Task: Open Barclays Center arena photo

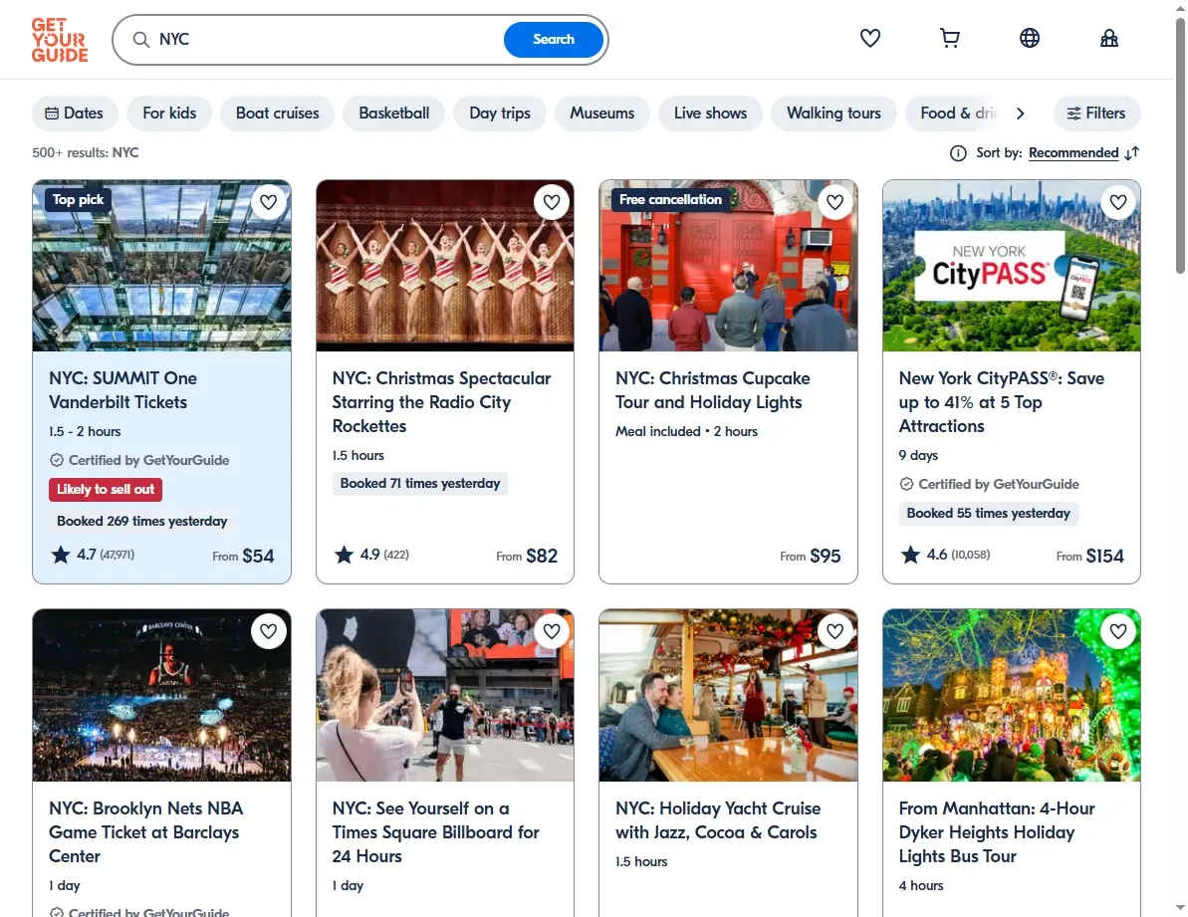Action: coord(161,695)
